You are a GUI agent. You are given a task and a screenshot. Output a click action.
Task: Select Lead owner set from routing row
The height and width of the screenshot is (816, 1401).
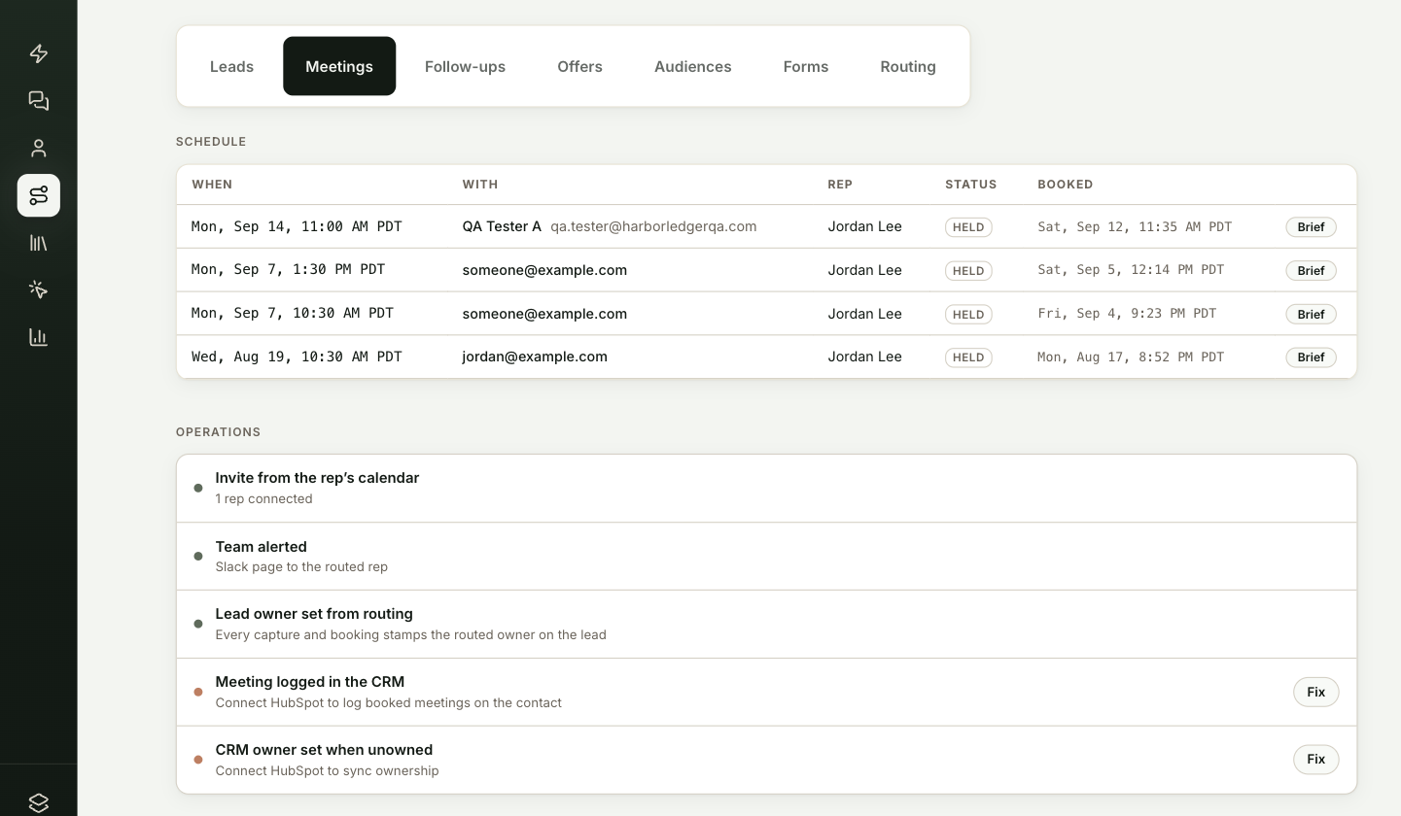click(766, 625)
